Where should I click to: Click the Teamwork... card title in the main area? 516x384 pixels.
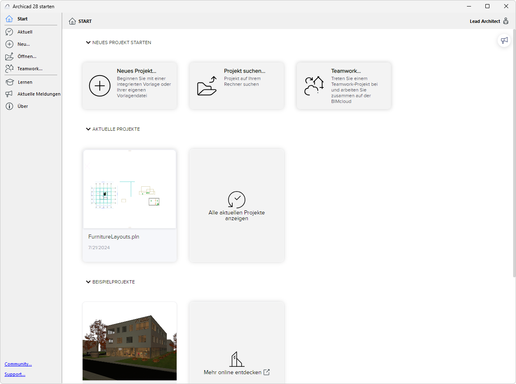point(346,71)
